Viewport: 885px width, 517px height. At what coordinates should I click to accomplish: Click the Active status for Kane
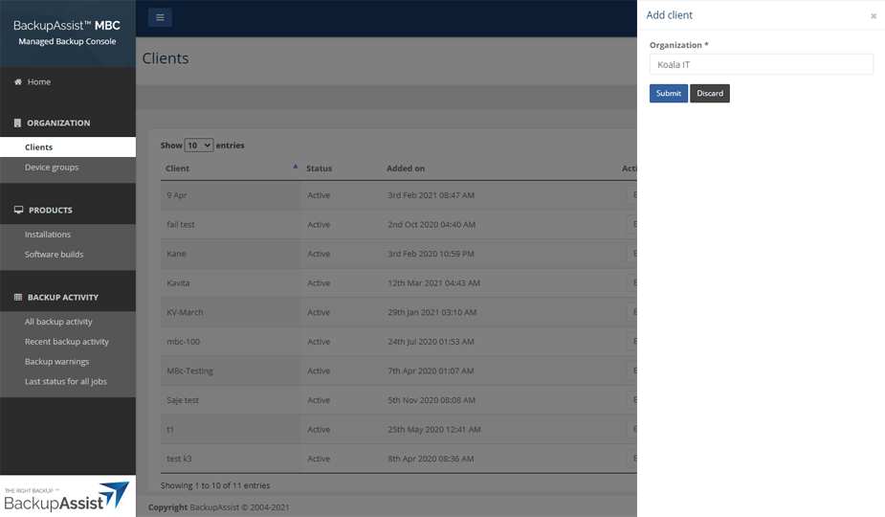tap(319, 254)
